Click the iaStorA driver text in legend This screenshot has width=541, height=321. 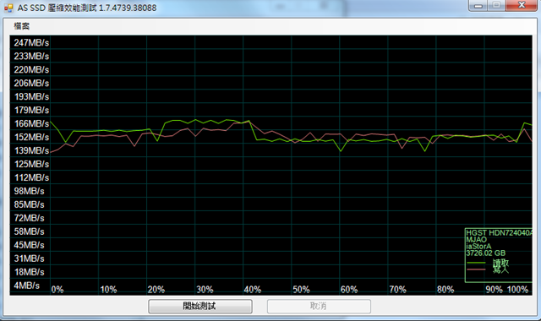tap(478, 247)
